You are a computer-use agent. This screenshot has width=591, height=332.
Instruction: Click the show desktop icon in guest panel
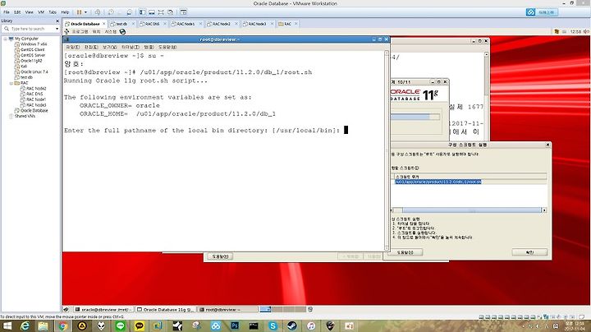[x=66, y=309]
